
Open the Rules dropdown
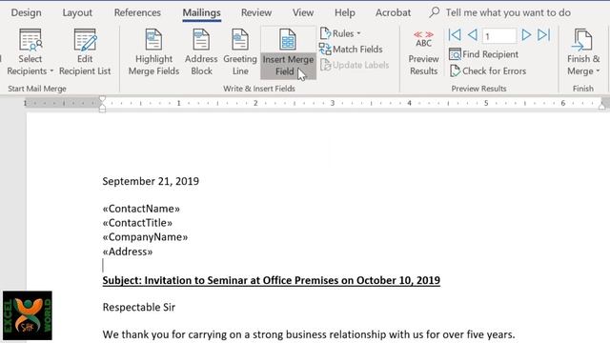coord(340,33)
